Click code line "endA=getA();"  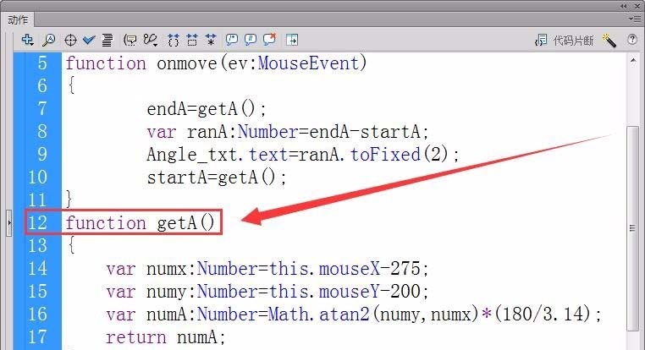coord(207,109)
